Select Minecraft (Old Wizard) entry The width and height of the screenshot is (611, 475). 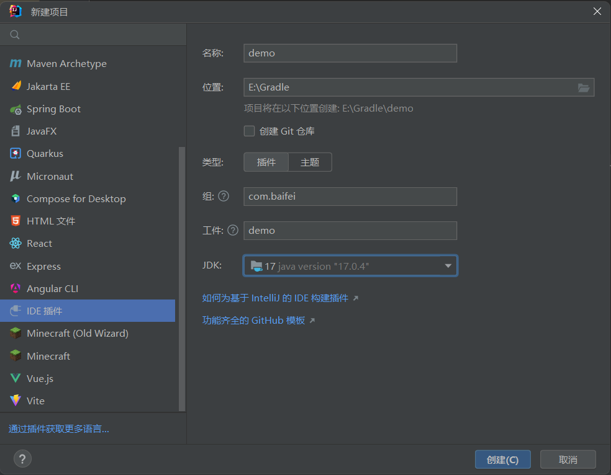pos(88,334)
